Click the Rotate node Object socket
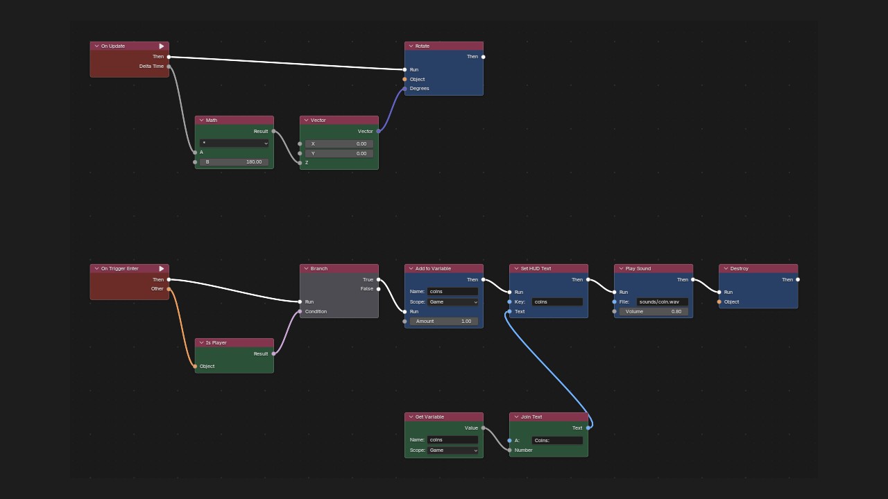 405,79
